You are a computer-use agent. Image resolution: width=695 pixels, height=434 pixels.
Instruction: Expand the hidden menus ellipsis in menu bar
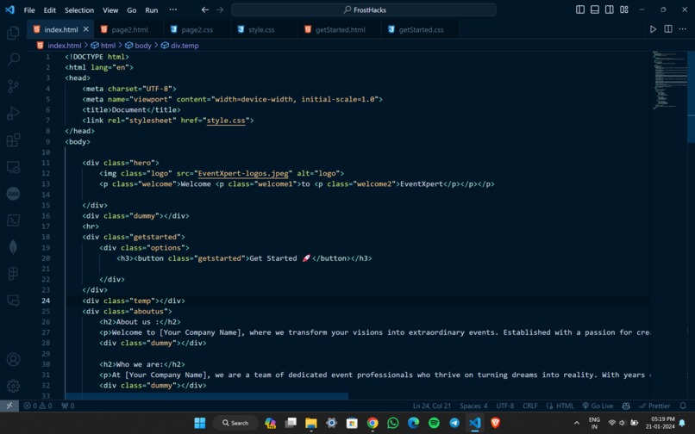172,9
